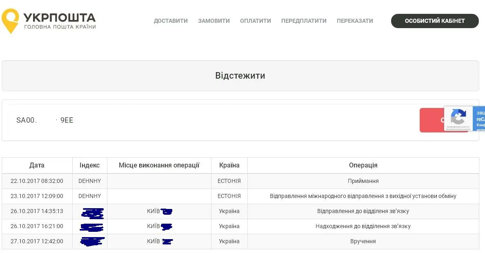Click the date 23.10.2017 12:09:00
Image resolution: width=485 pixels, height=253 pixels.
tap(37, 196)
